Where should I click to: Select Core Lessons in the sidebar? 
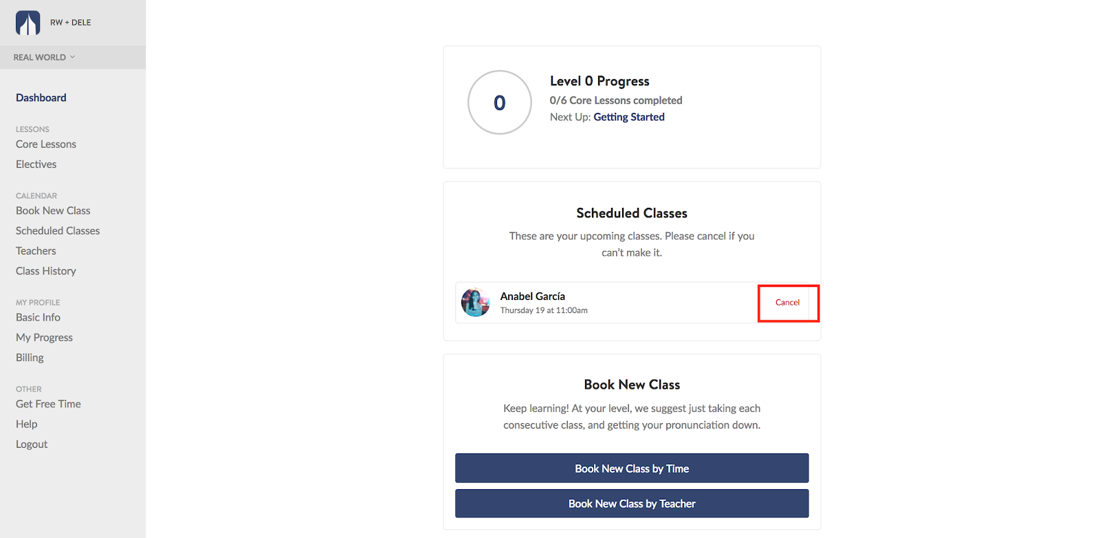pos(45,144)
